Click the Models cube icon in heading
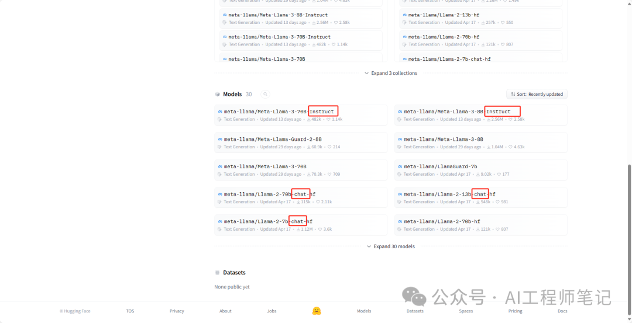This screenshot has width=632, height=323. click(218, 94)
